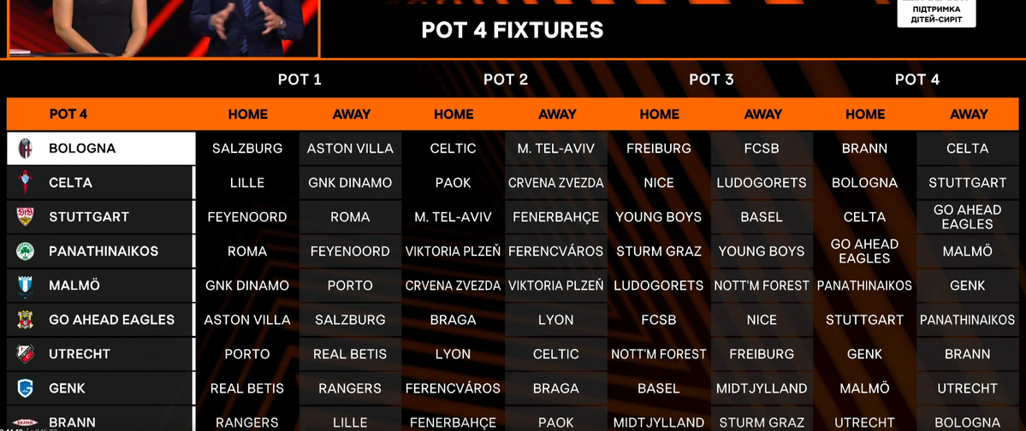
Task: Click the highlighted BOLOGNA team row label
Action: [82, 149]
